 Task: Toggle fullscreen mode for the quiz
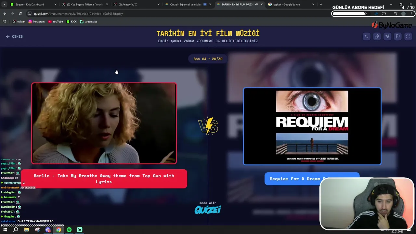pyautogui.click(x=408, y=36)
